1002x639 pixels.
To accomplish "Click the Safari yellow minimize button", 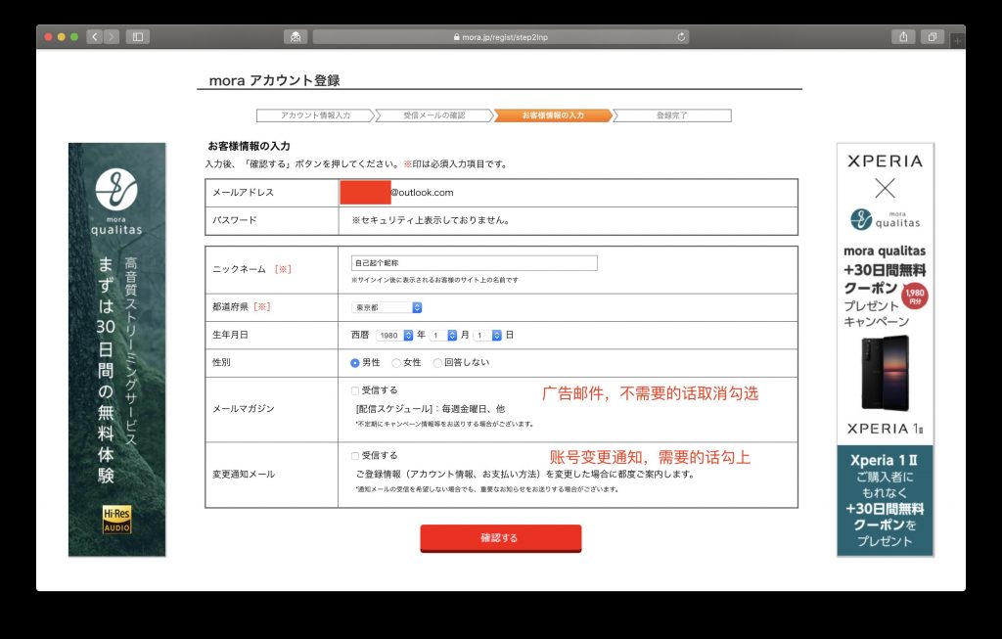I will pyautogui.click(x=62, y=37).
